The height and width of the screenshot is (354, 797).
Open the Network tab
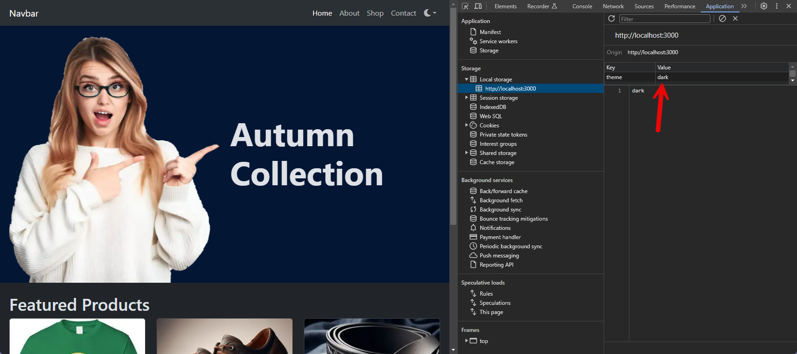(x=613, y=6)
